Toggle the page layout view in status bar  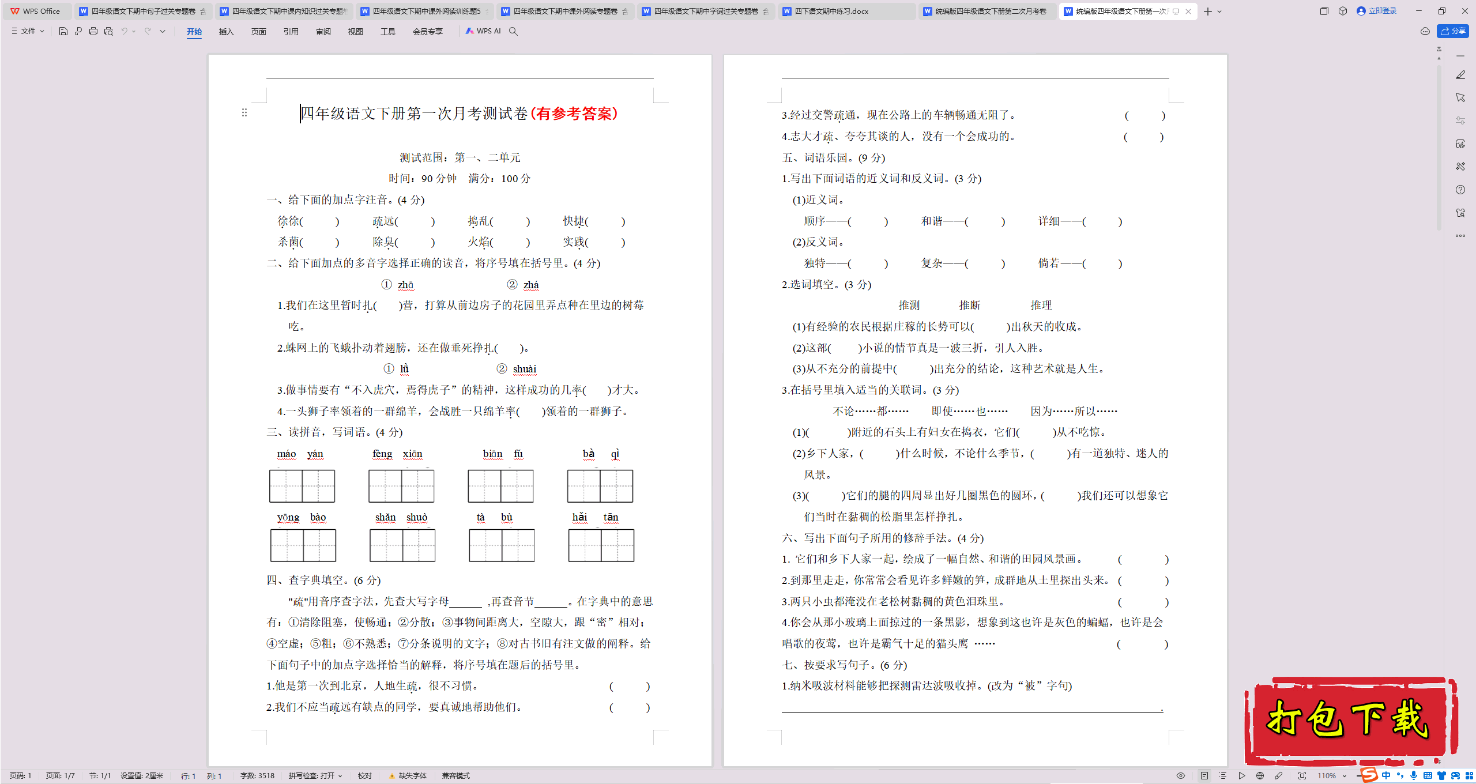(1204, 776)
